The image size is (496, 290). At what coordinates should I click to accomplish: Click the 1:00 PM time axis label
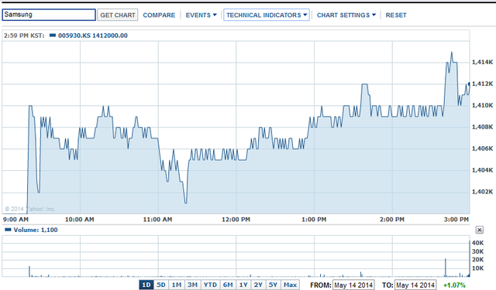click(x=314, y=220)
